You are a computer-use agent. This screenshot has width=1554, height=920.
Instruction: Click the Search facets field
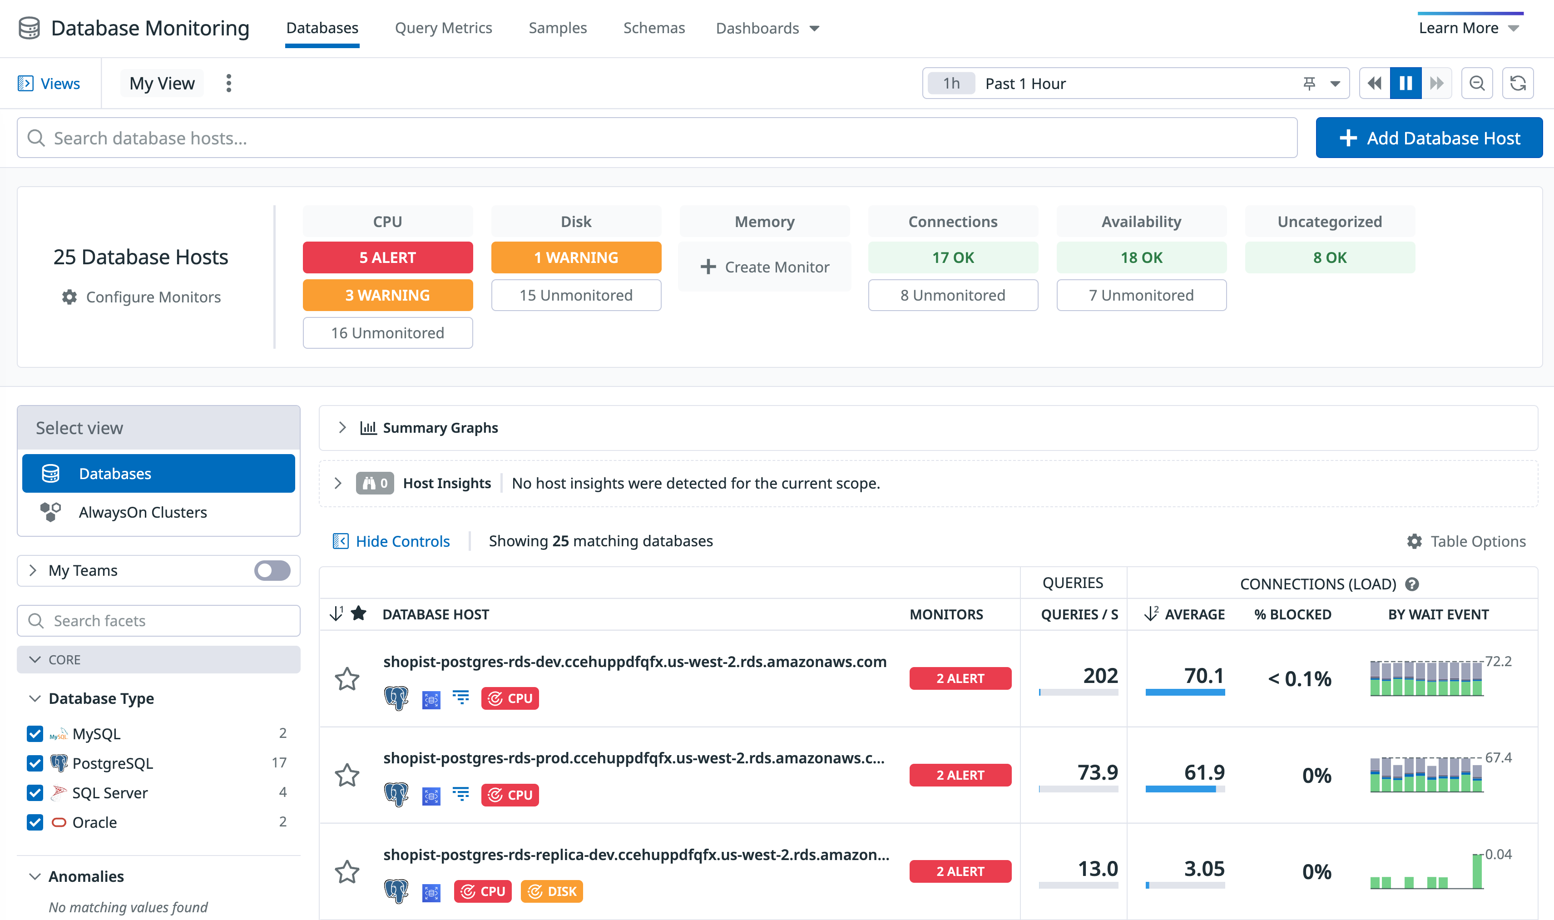[158, 621]
